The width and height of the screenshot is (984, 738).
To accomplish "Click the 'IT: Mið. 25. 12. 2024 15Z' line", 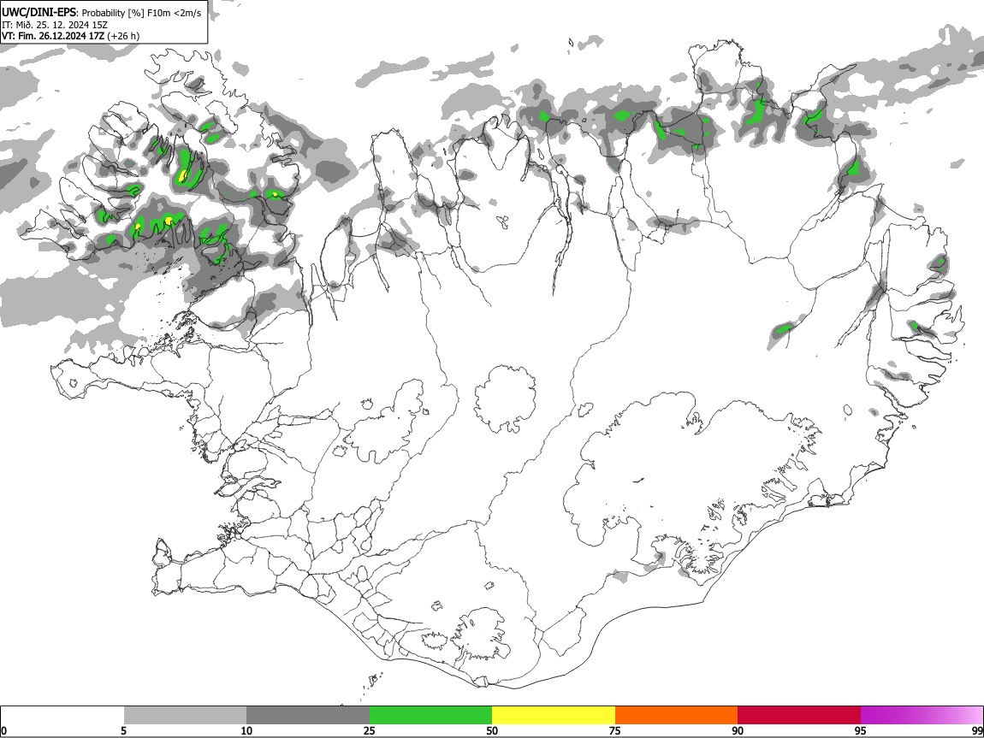I will 55,25.
